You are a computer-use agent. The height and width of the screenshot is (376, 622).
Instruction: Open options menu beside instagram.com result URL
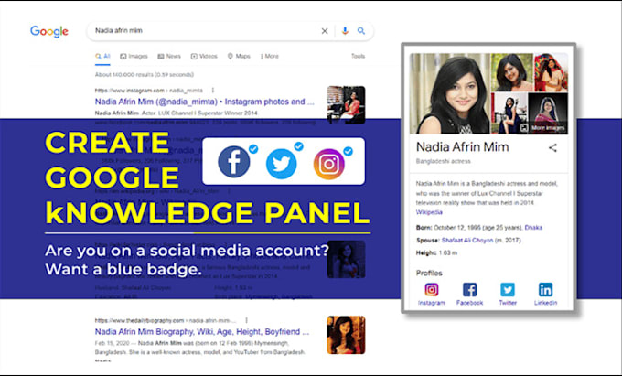(x=213, y=91)
